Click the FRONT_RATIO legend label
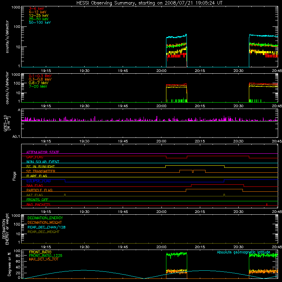282x282 pixels. pyautogui.click(x=40, y=252)
